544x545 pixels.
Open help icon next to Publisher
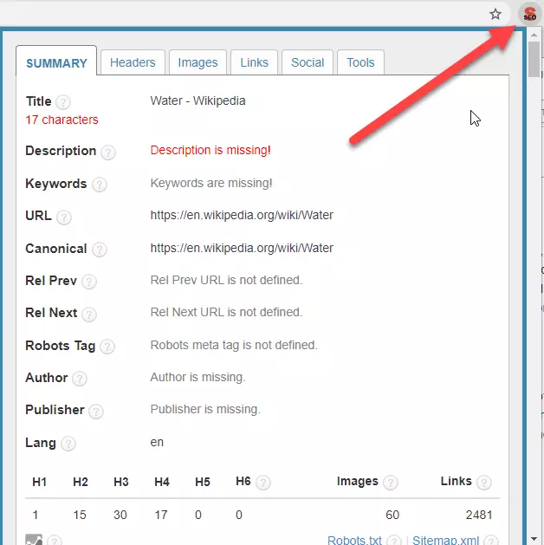click(96, 412)
